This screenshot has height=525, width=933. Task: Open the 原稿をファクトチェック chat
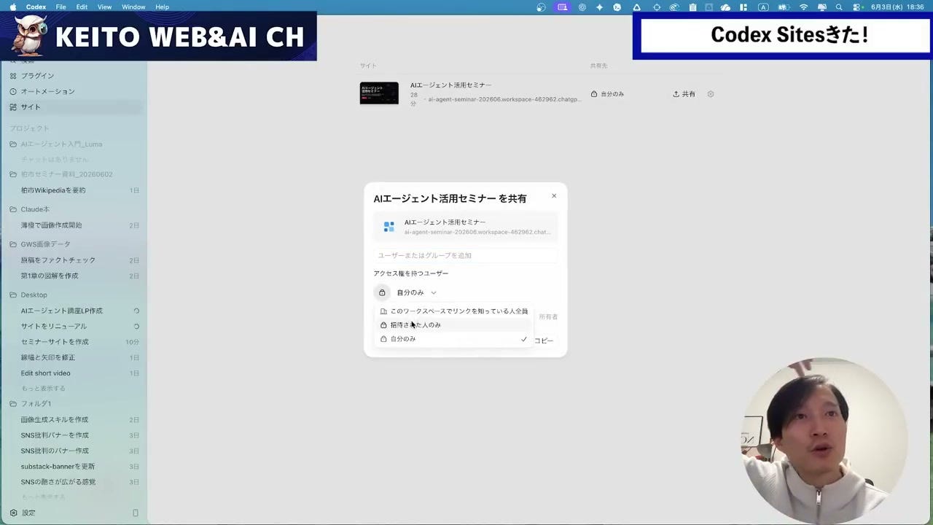point(73,260)
